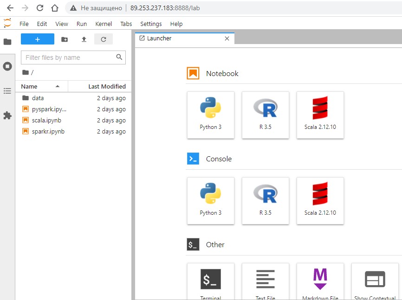The image size is (402, 300).
Task: Open the View menu
Action: point(62,24)
